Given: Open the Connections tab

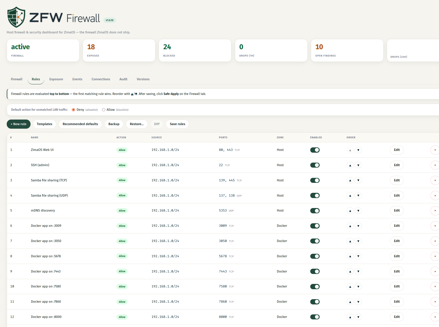Looking at the screenshot, I should (101, 79).
